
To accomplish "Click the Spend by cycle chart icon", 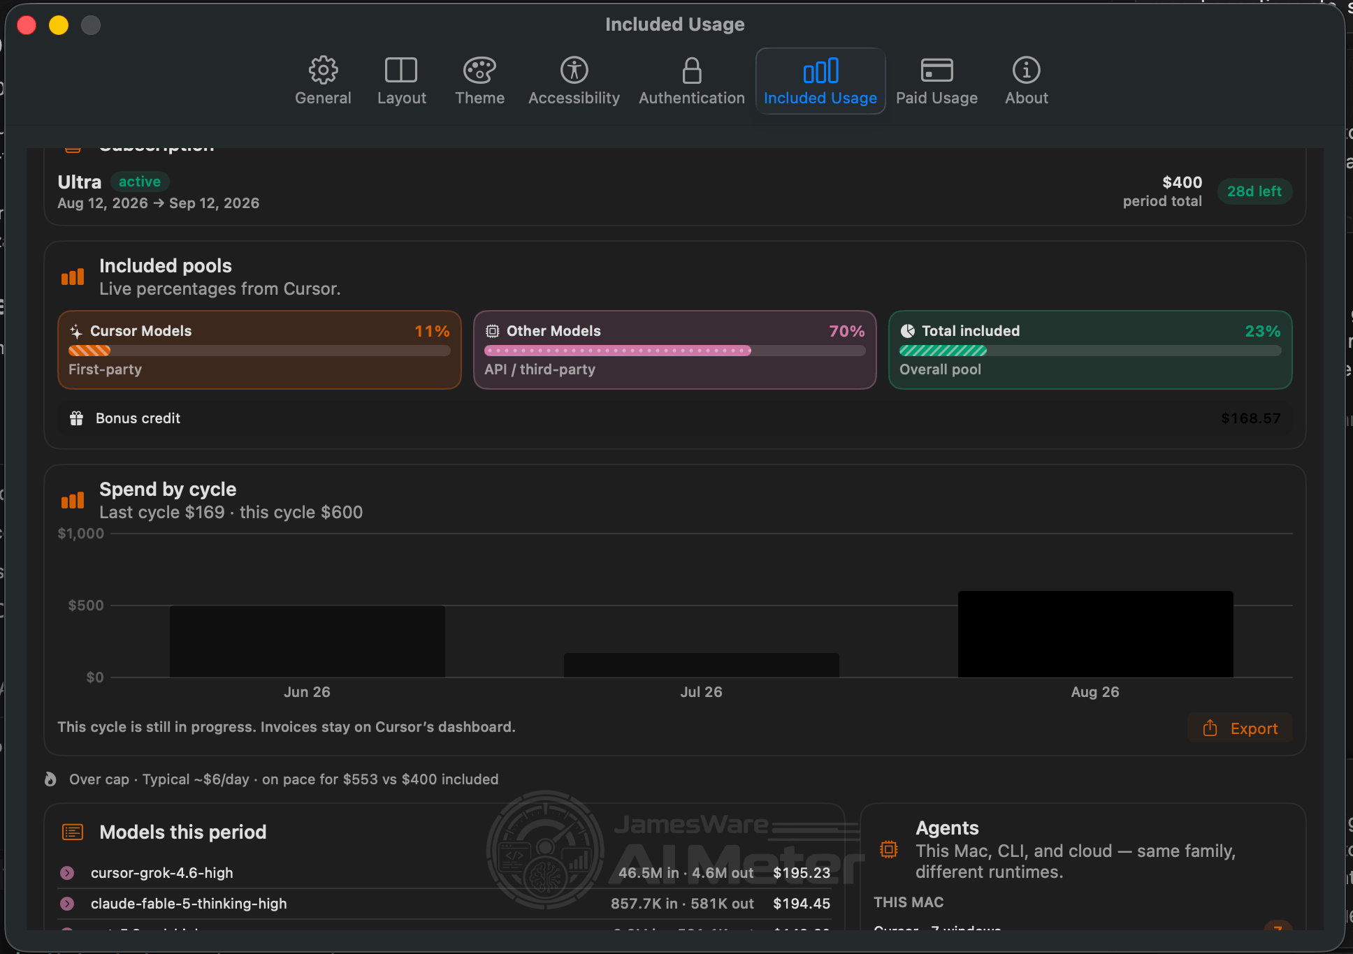I will tap(73, 500).
